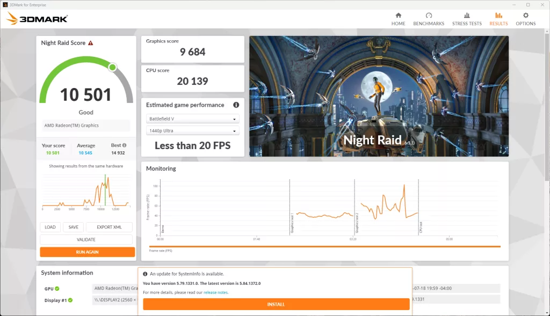The height and width of the screenshot is (316, 550).
Task: Click the orange Frame rate timeline bar
Action: [325, 247]
